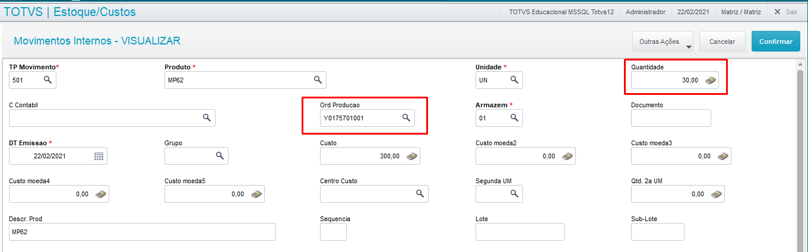Click the Matriz / Matriz branch label

(x=741, y=12)
